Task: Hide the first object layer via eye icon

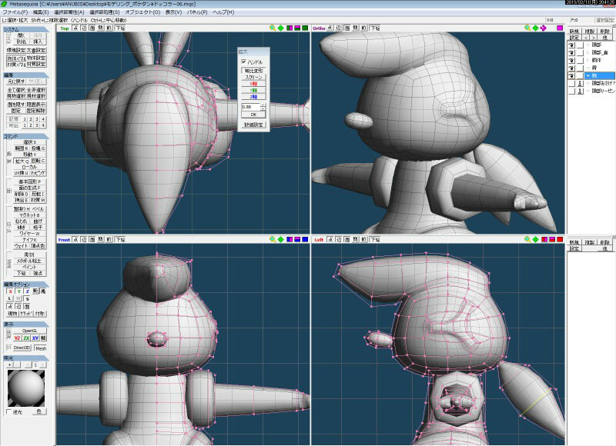Action: [571, 45]
